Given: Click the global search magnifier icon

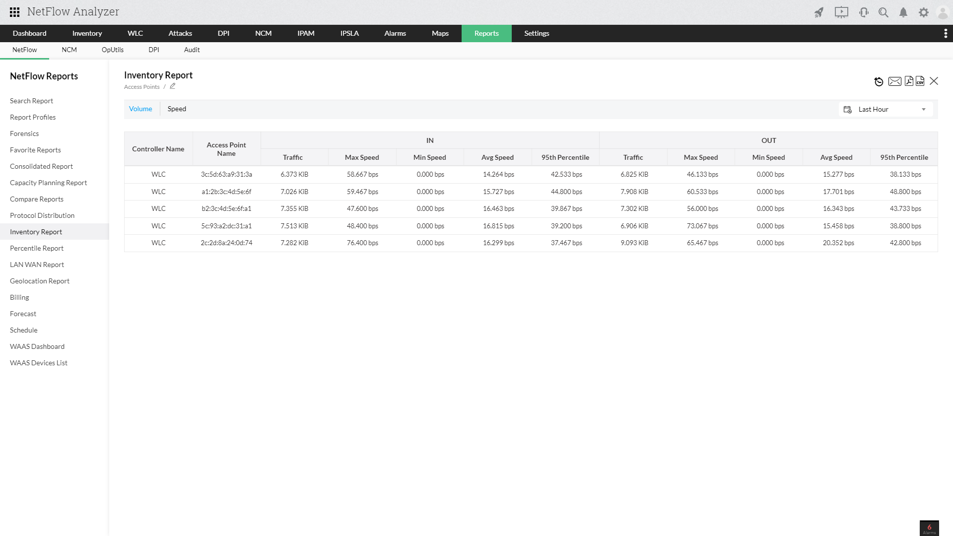Looking at the screenshot, I should [884, 12].
